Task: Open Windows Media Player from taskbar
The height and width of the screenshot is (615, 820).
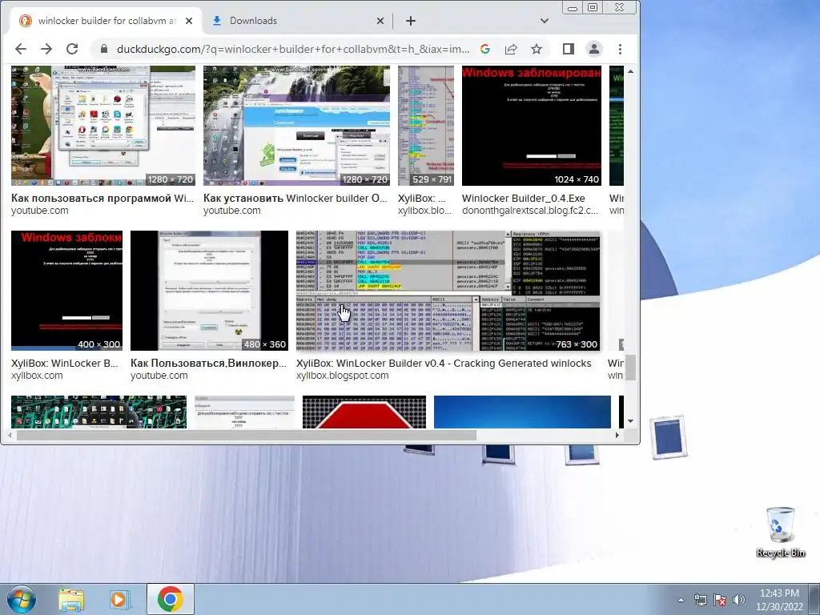Action: [x=119, y=599]
